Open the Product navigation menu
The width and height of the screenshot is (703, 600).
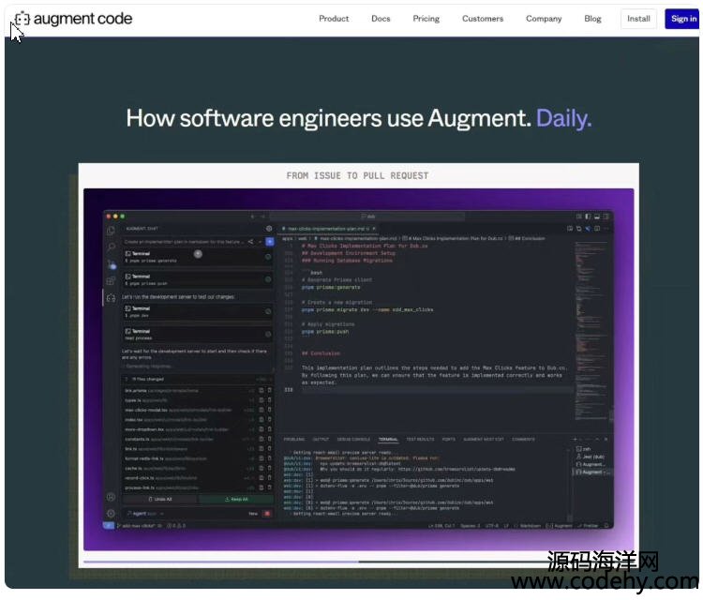(334, 19)
